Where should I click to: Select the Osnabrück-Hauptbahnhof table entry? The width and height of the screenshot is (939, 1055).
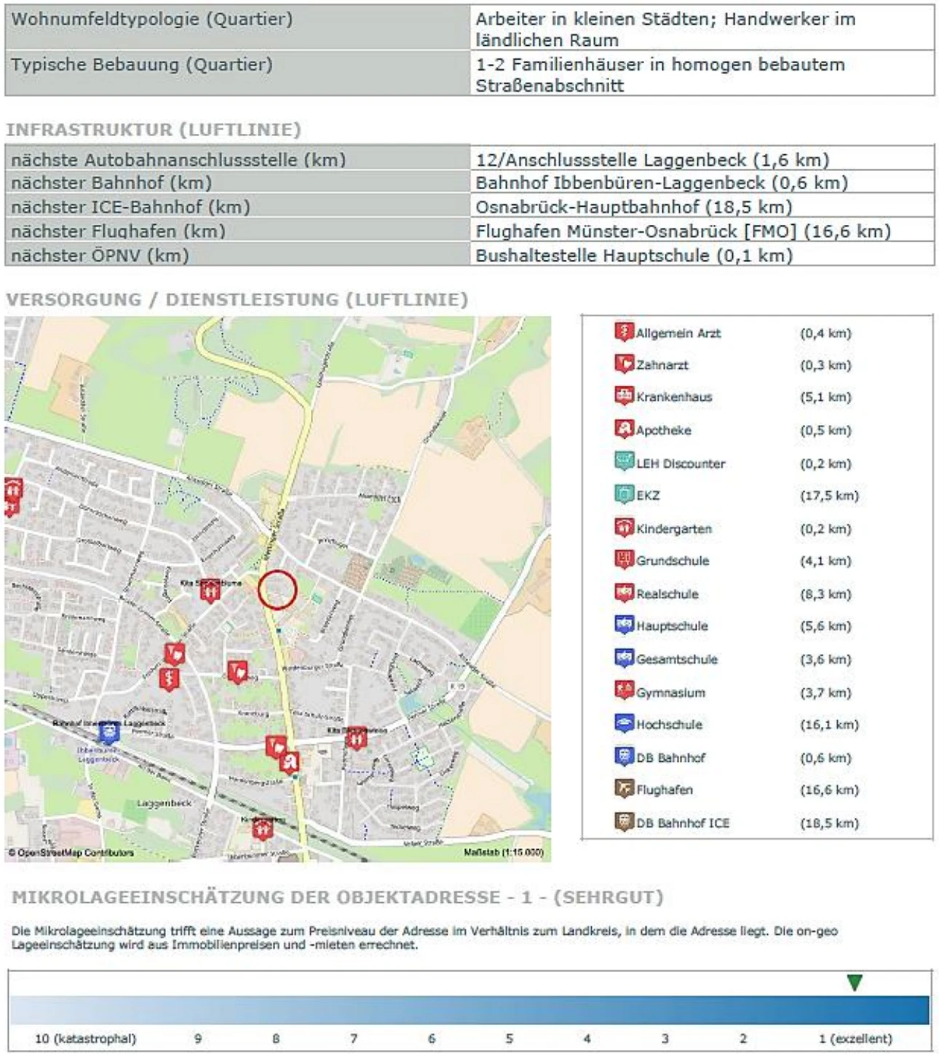(633, 207)
